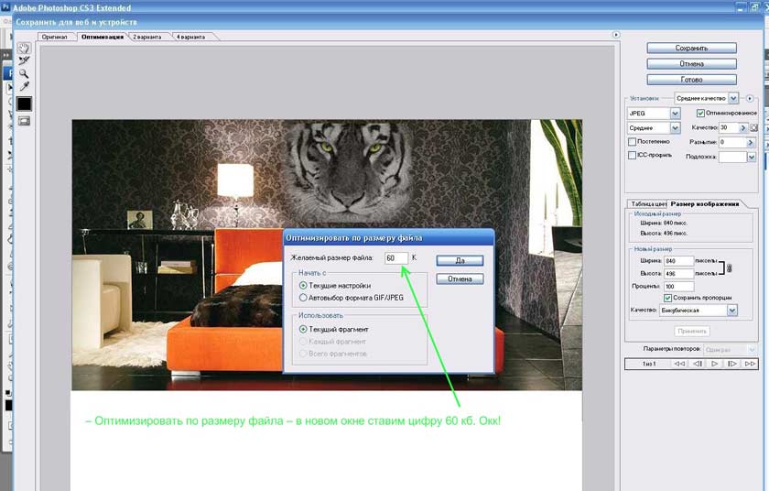Expand the Бикубическая quality dropdown

pos(732,310)
